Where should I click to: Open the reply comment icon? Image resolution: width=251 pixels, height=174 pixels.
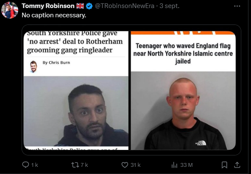tap(25, 165)
